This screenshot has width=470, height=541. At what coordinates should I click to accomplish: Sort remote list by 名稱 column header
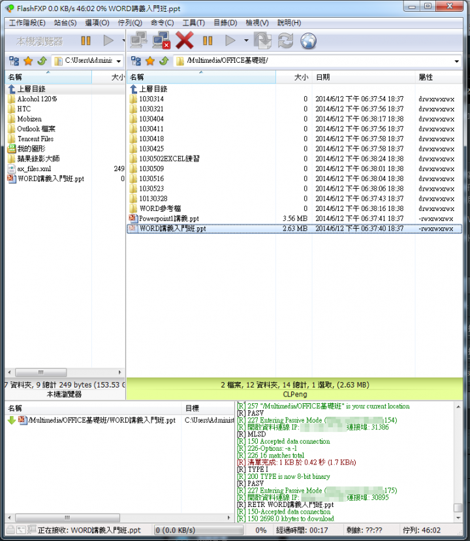coord(201,77)
